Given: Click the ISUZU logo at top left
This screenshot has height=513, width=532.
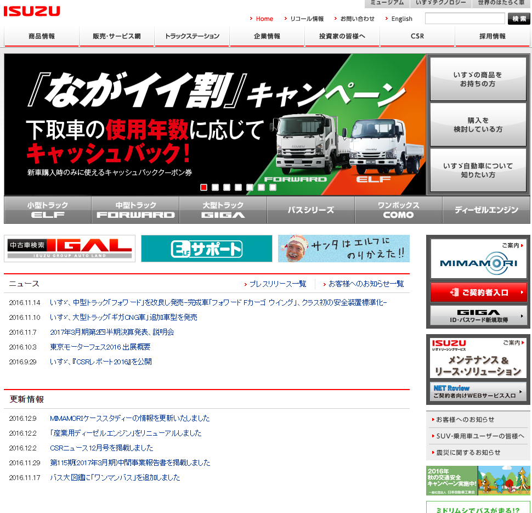Looking at the screenshot, I should [32, 11].
